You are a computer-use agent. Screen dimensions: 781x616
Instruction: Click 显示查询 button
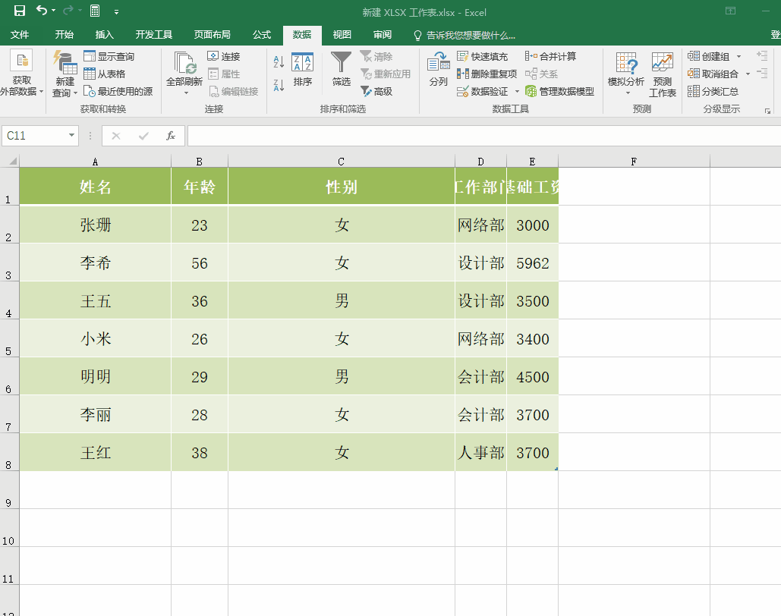109,56
